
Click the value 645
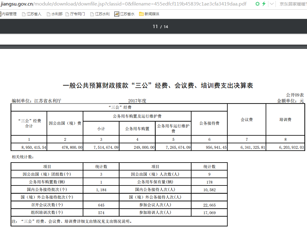click(x=101, y=205)
